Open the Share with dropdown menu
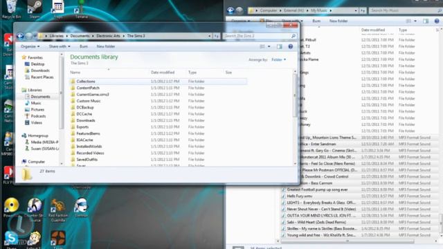 60,46
